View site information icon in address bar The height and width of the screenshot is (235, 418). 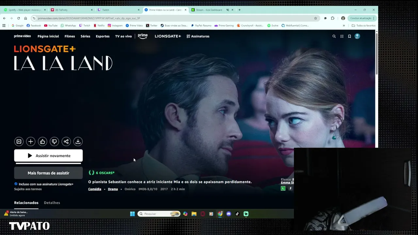pos(34,18)
